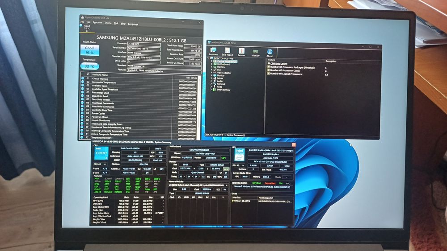Click the Attribute Name column header

pyautogui.click(x=100, y=75)
